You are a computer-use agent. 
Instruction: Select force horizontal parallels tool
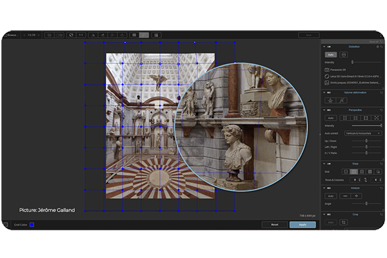(355, 118)
